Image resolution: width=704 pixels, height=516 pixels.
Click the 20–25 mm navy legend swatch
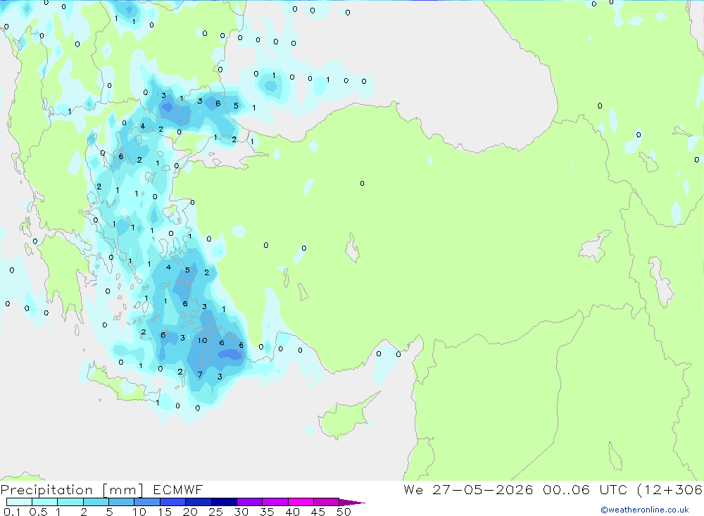click(199, 502)
